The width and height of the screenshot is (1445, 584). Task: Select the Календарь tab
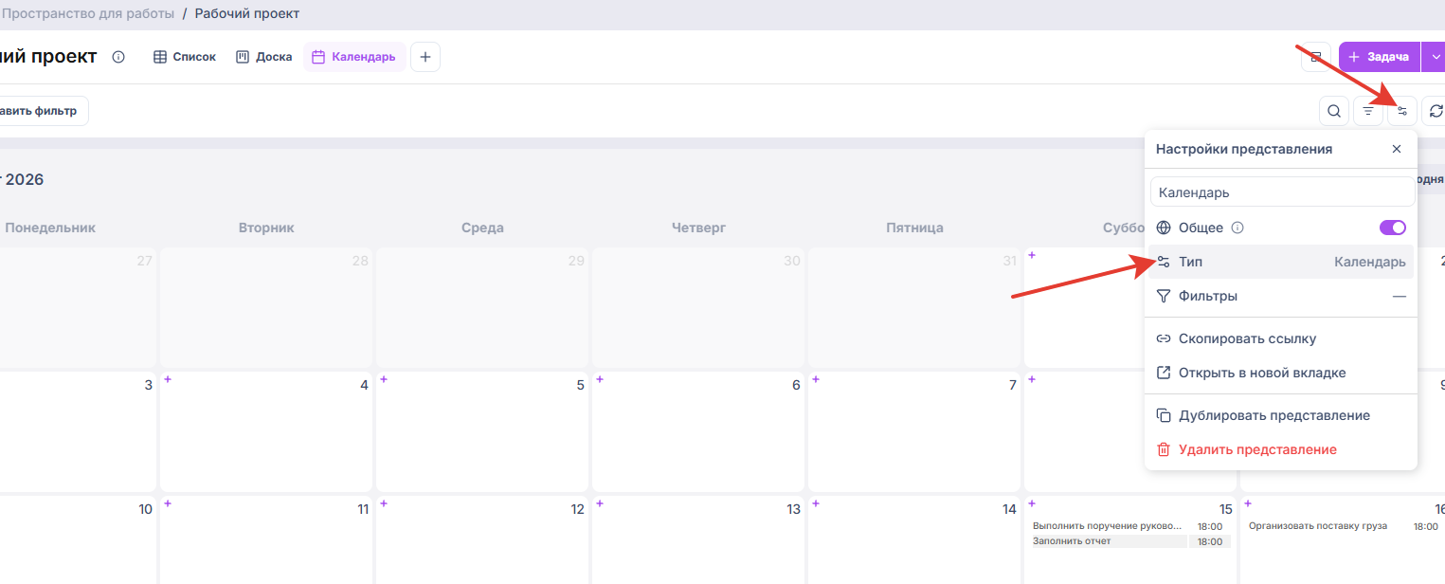354,57
